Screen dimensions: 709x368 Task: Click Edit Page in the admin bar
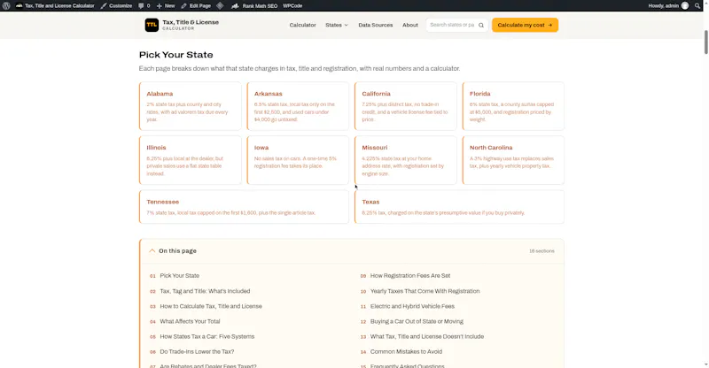pyautogui.click(x=196, y=6)
